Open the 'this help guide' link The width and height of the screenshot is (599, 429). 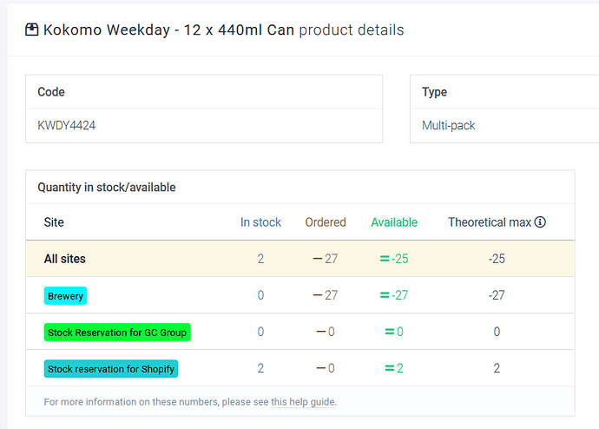(303, 402)
